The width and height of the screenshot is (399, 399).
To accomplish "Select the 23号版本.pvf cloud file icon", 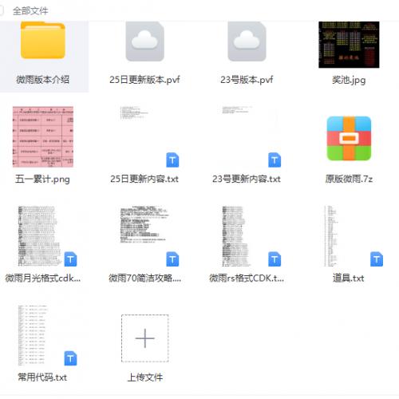I will (247, 41).
